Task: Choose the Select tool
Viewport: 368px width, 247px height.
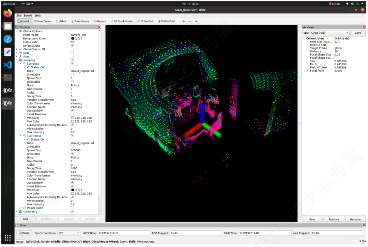Action: [x=61, y=21]
